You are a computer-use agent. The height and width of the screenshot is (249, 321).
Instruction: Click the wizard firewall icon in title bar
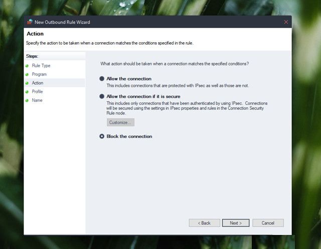coord(30,22)
